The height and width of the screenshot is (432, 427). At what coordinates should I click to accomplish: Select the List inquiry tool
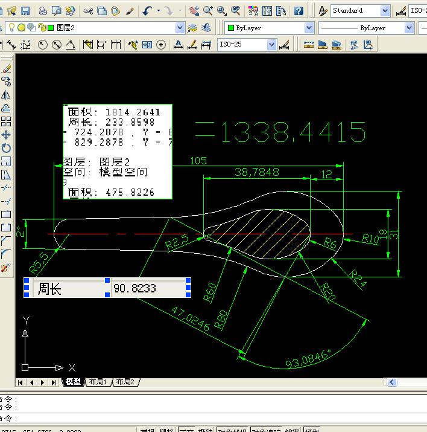click(354, 45)
